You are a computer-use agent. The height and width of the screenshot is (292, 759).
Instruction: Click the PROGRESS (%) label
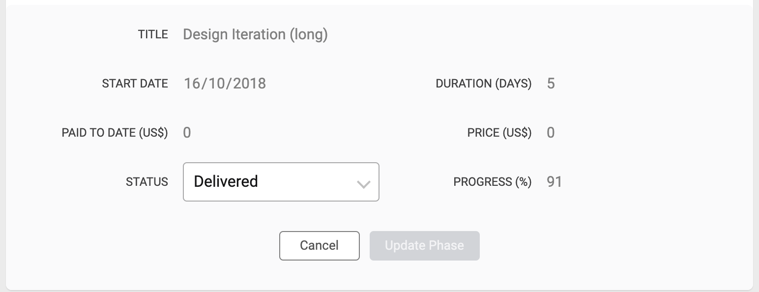[492, 182]
